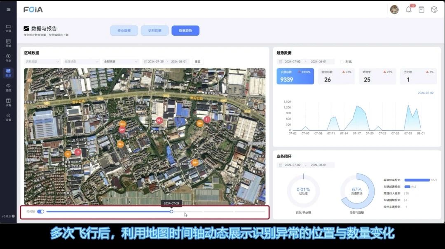
Task: Click the 重置 reset button
Action: (197, 62)
